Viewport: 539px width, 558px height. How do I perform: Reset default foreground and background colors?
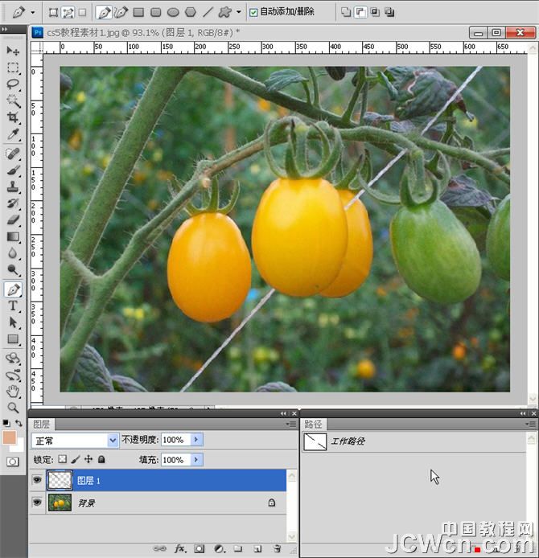tap(6, 423)
